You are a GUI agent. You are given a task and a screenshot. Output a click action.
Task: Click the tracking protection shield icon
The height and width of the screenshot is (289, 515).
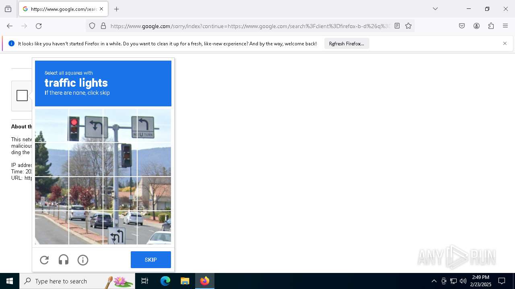click(92, 26)
